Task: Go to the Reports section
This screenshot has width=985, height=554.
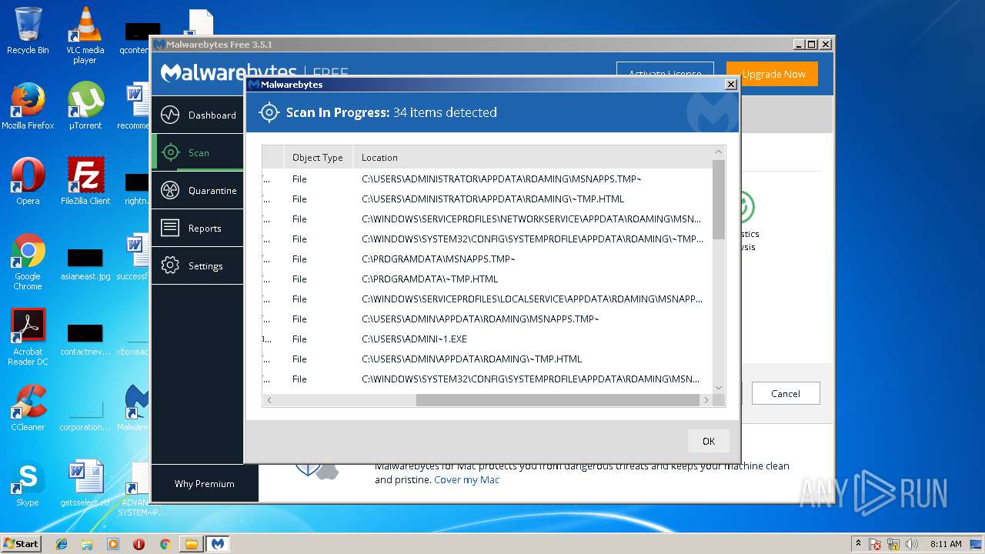Action: tap(197, 228)
